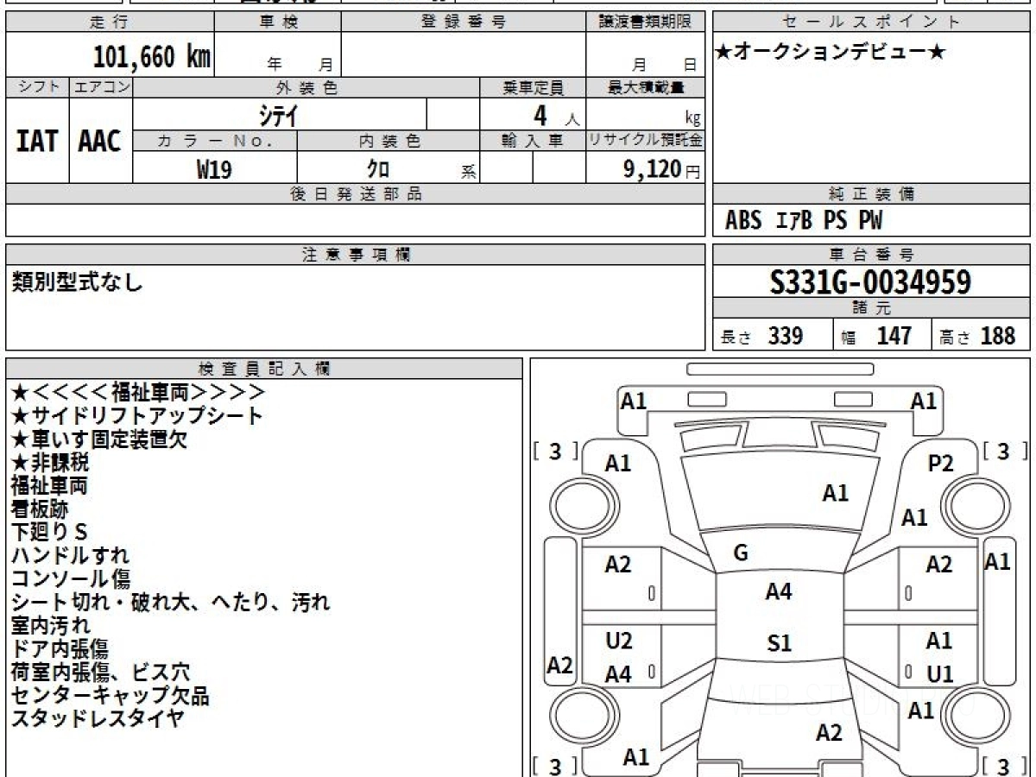Select the interior color value クロ
This screenshot has width=1036, height=777.
point(378,169)
